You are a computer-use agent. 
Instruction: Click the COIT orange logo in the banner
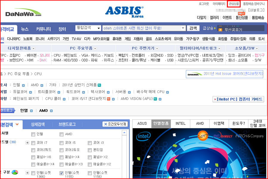click(x=203, y=136)
